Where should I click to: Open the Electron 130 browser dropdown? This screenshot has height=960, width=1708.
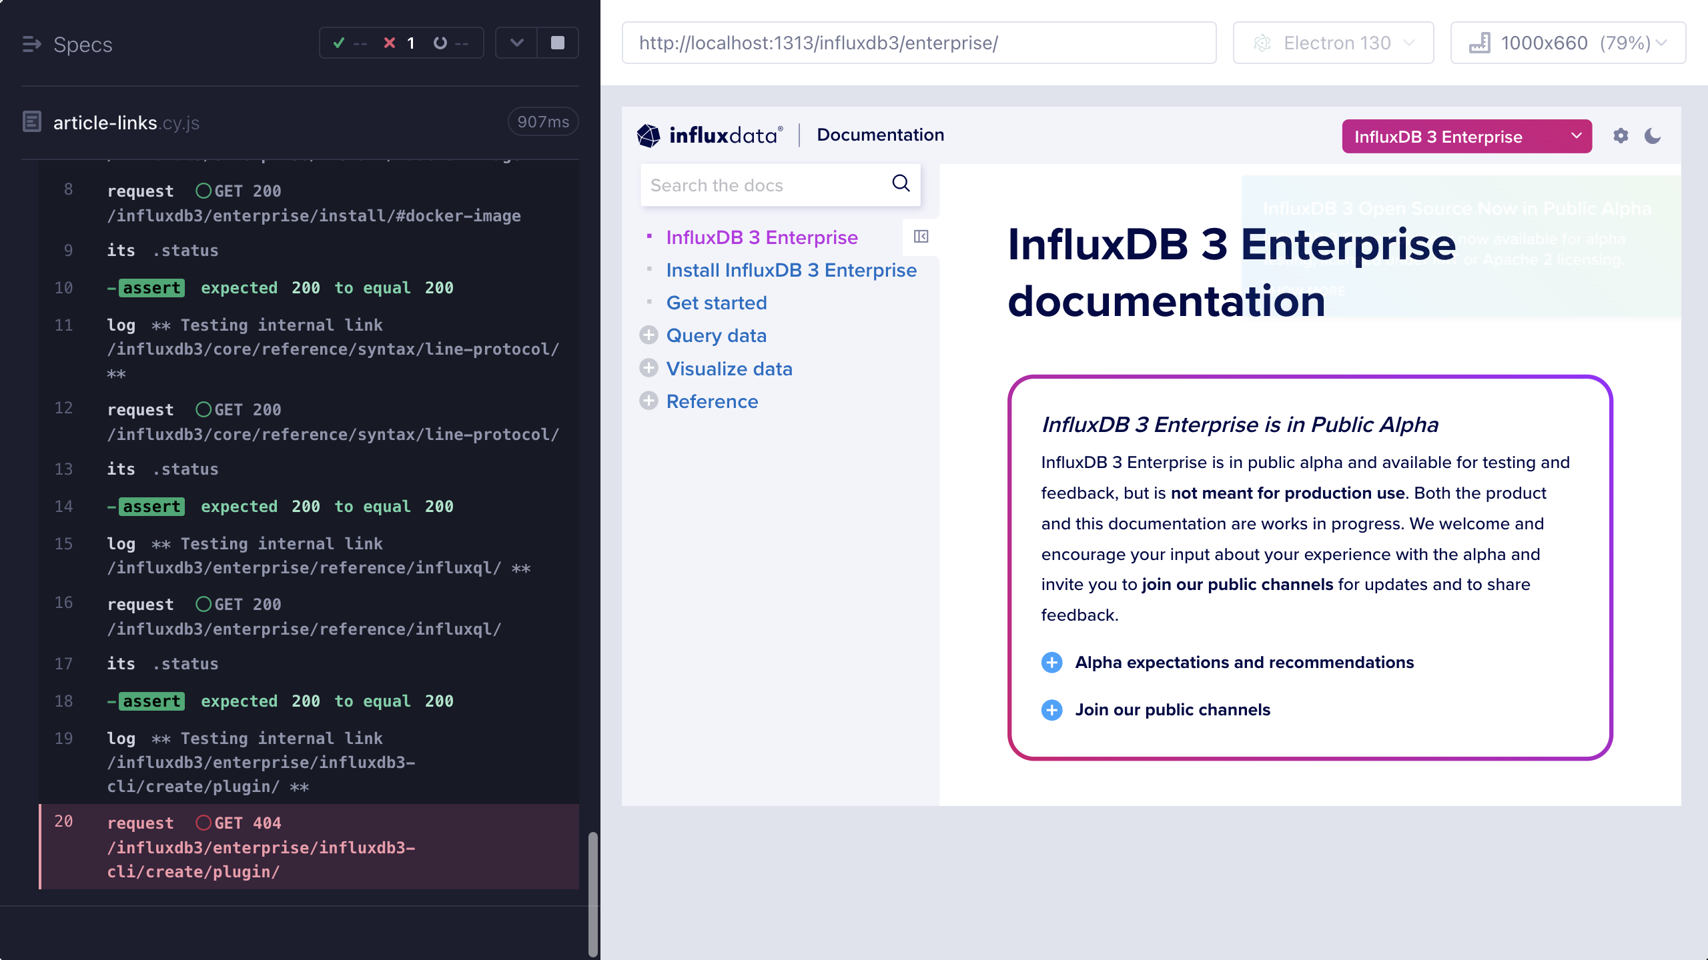(x=1333, y=43)
